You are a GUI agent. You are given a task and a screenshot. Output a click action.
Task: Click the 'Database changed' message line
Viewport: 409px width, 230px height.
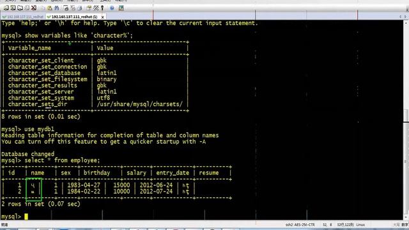pos(28,154)
